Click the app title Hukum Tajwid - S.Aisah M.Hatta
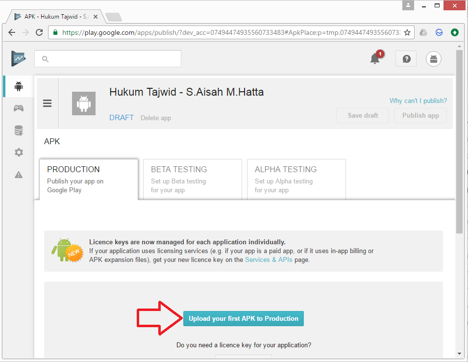This screenshot has height=362, width=468. 187,92
